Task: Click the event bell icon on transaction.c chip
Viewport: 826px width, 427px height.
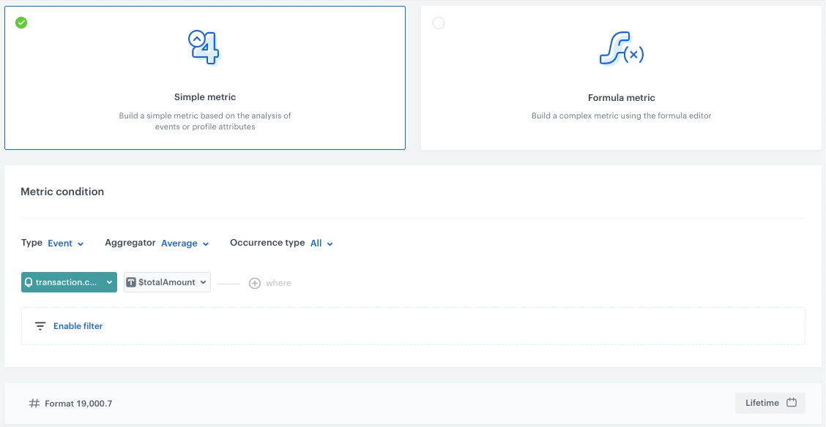Action: pos(29,282)
